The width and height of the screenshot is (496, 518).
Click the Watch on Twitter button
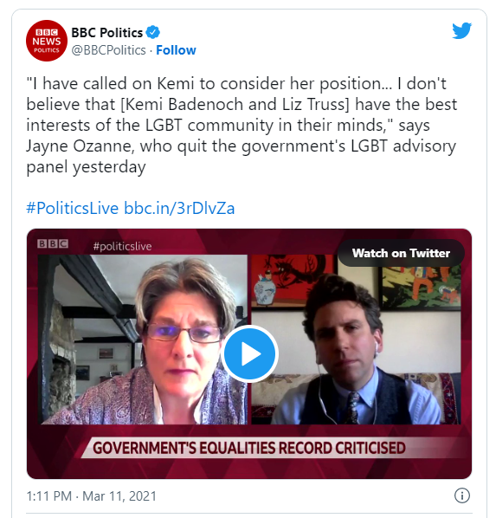tap(401, 253)
